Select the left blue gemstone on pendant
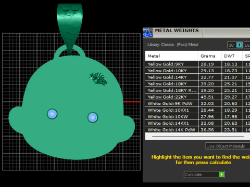Screen dimensions: 250x187 click(52, 114)
